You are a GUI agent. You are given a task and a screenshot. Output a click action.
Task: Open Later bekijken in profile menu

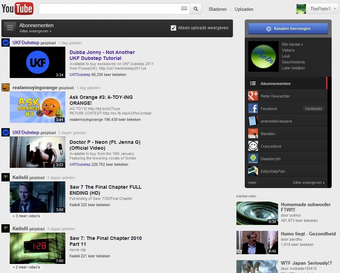click(293, 68)
